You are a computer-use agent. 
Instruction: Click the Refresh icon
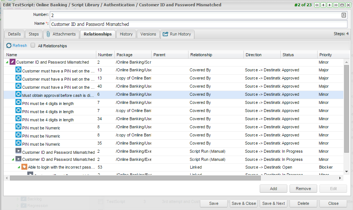[9, 45]
